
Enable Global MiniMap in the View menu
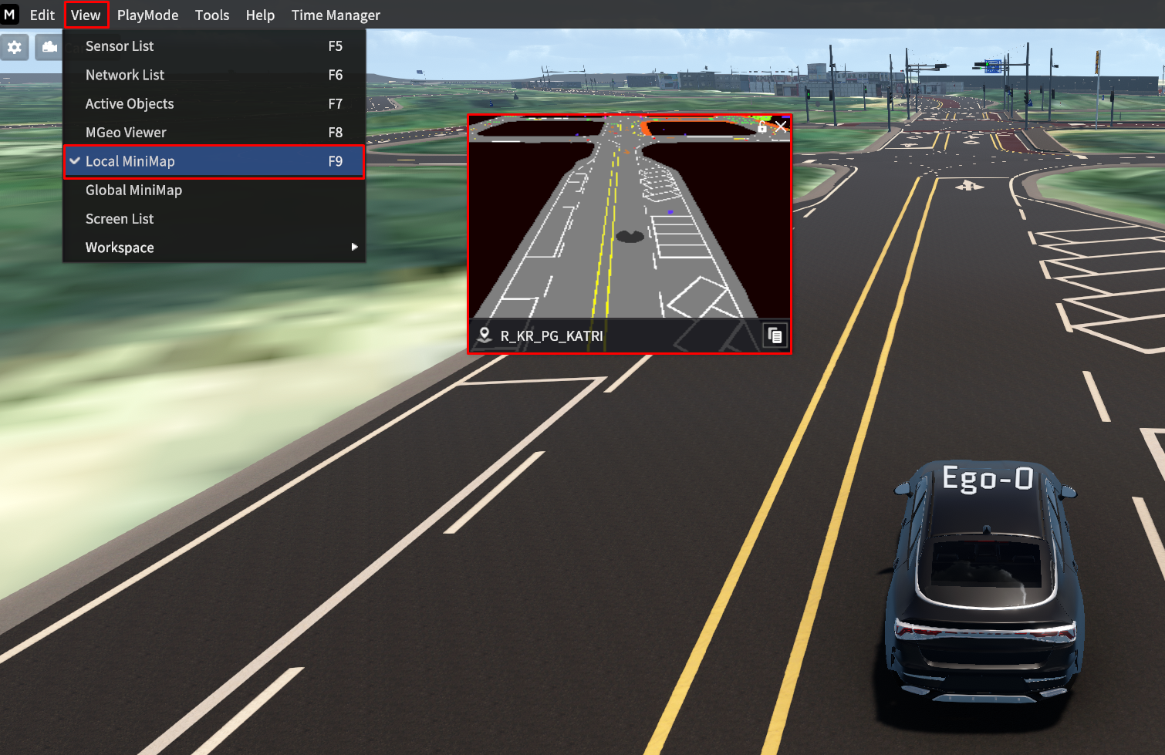click(x=133, y=190)
